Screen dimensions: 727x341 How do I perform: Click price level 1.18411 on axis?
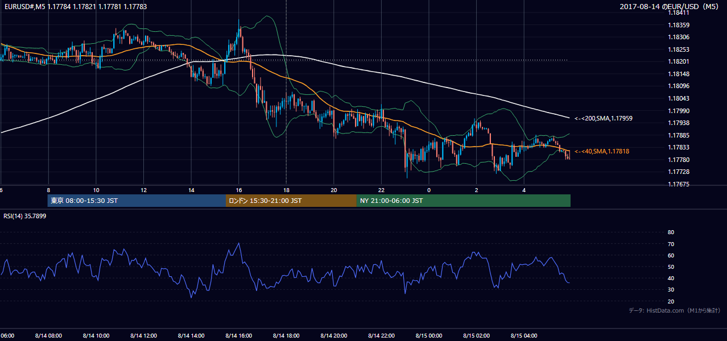(x=678, y=13)
